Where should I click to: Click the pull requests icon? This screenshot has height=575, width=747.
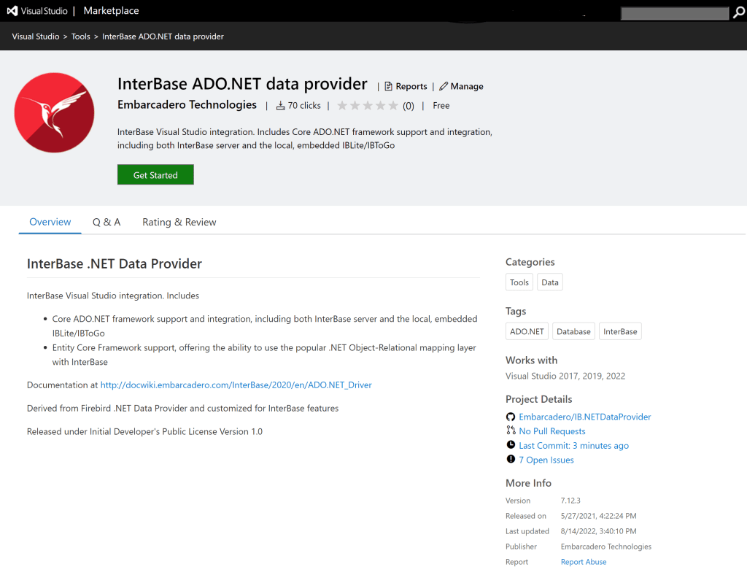511,431
